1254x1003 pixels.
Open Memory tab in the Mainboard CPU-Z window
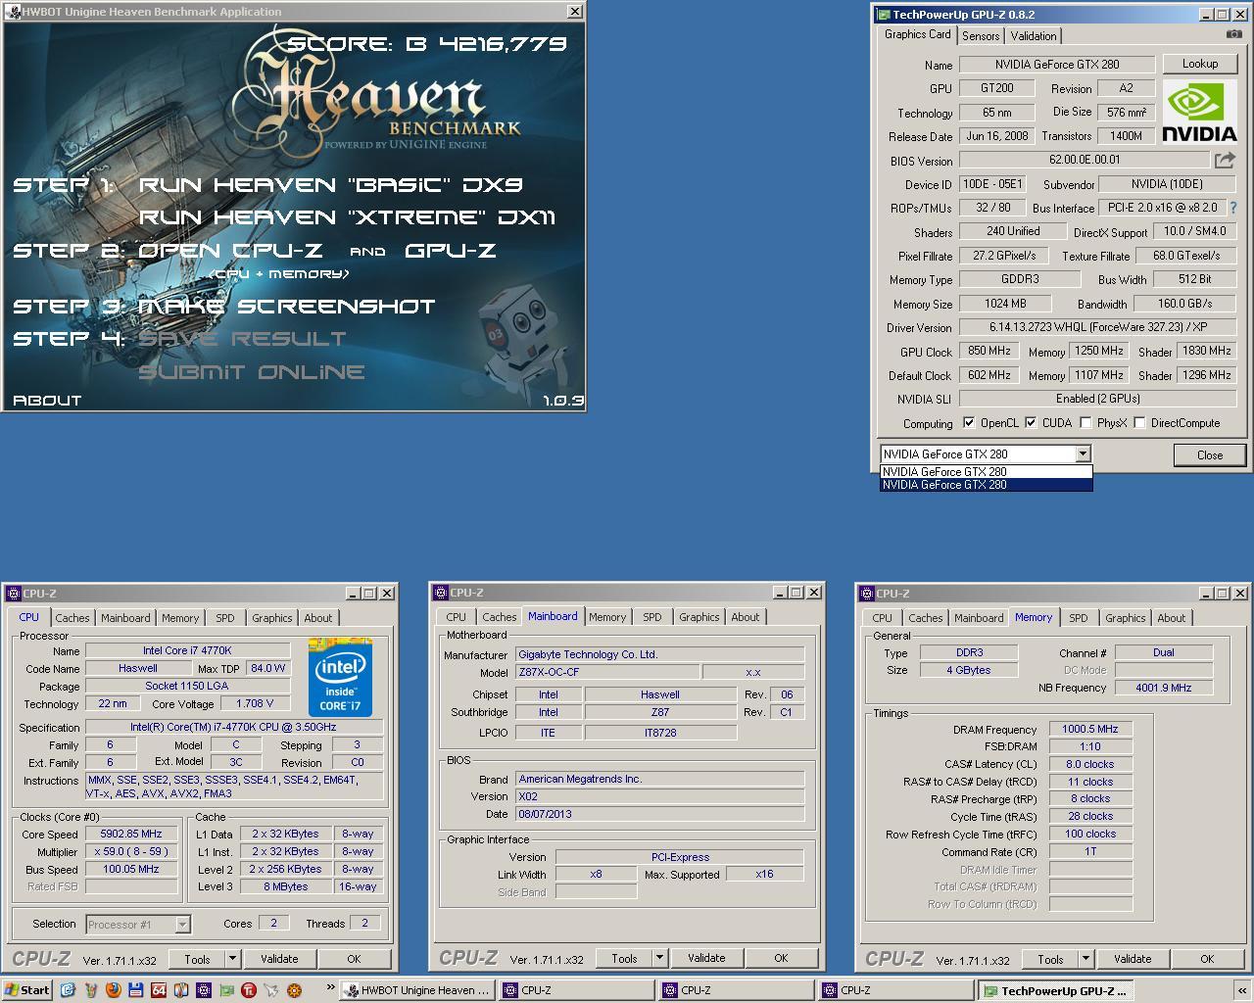click(x=607, y=617)
